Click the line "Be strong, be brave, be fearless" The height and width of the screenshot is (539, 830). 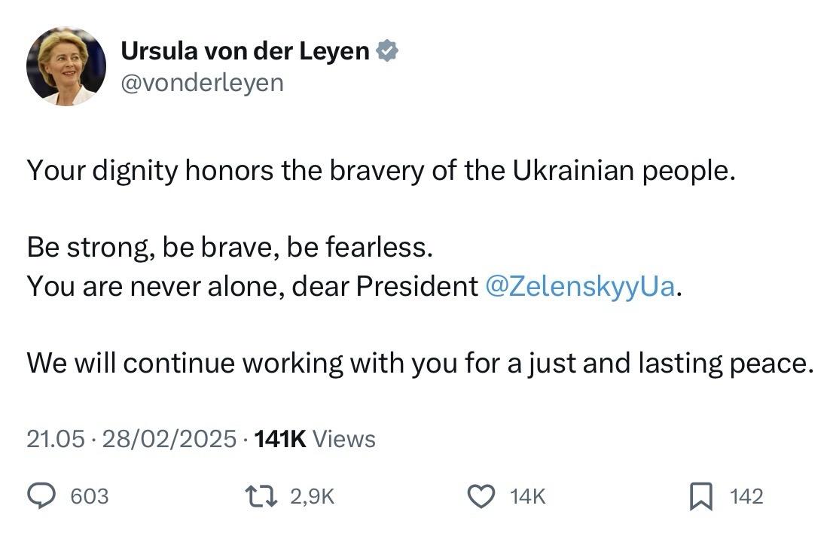pyautogui.click(x=230, y=248)
